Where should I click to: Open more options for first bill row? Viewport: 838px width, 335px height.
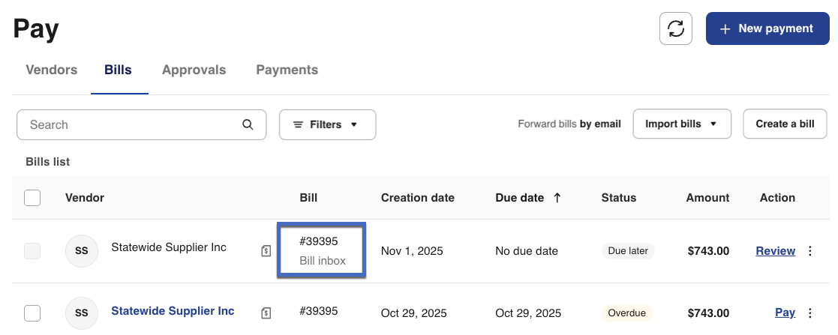click(x=809, y=251)
